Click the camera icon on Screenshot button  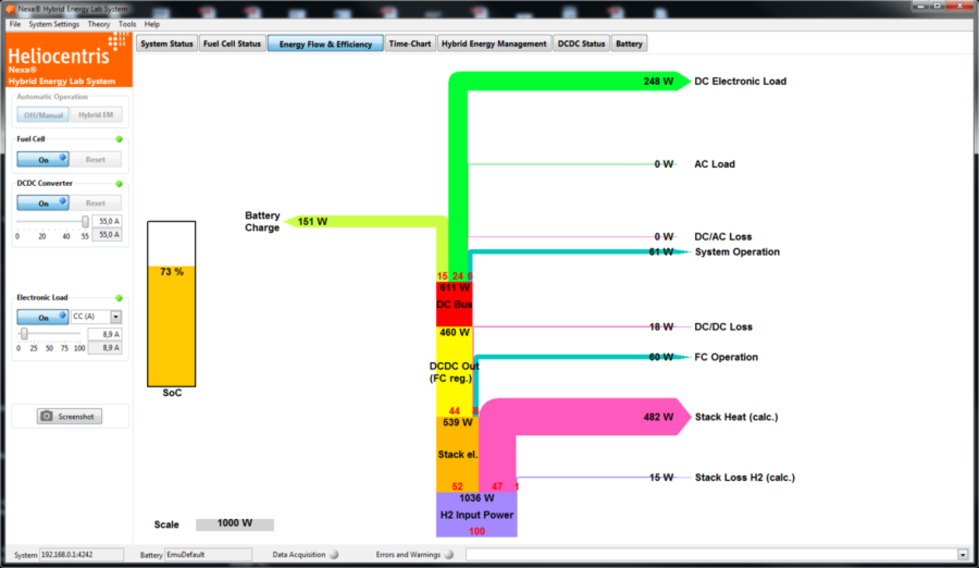pos(47,416)
